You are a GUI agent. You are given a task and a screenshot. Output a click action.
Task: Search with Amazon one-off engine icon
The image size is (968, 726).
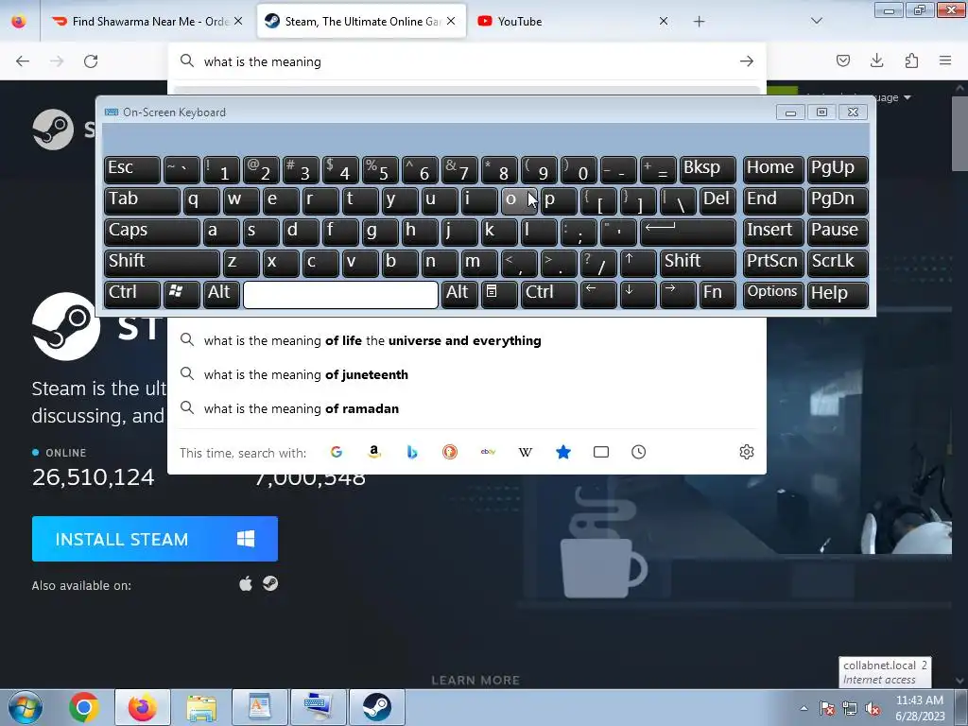pos(374,452)
